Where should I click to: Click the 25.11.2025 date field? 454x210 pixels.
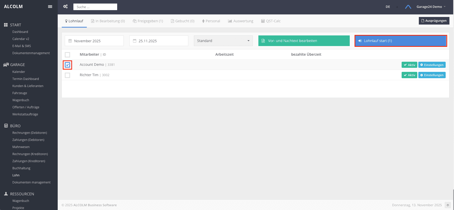(159, 41)
